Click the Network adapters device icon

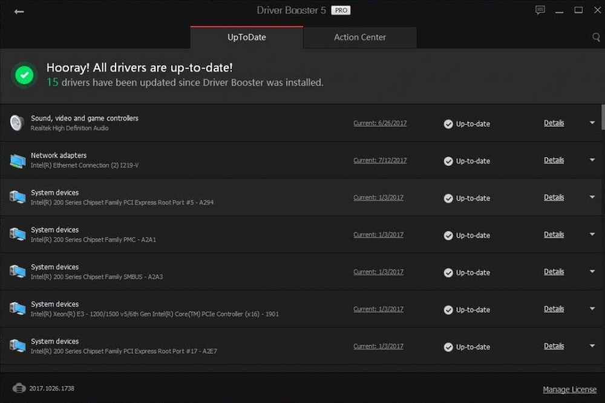18,160
